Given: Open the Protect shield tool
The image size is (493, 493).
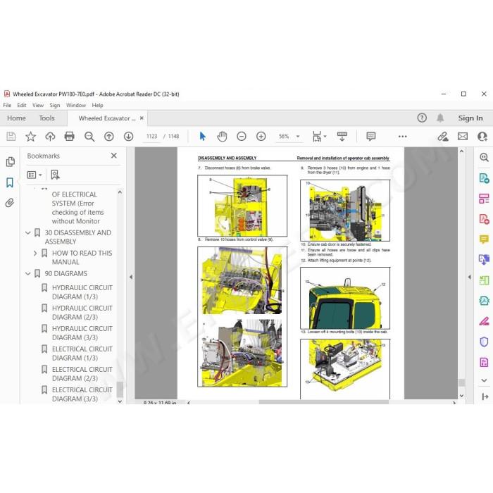Looking at the screenshot, I should 485,342.
